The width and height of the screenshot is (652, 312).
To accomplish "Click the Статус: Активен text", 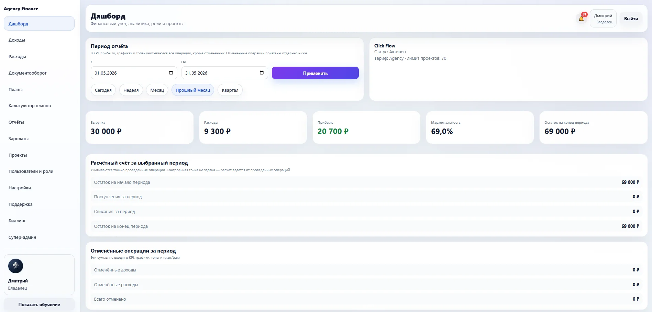I will coord(390,52).
